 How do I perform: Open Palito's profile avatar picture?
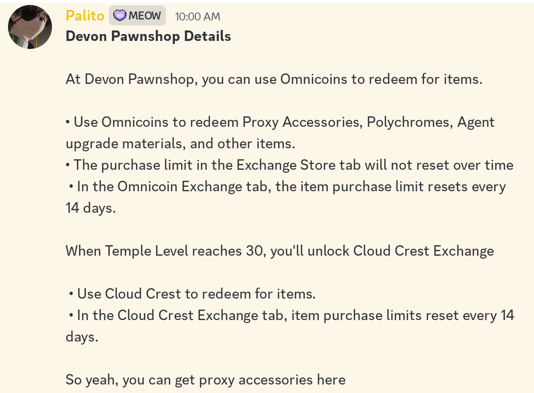(x=30, y=27)
